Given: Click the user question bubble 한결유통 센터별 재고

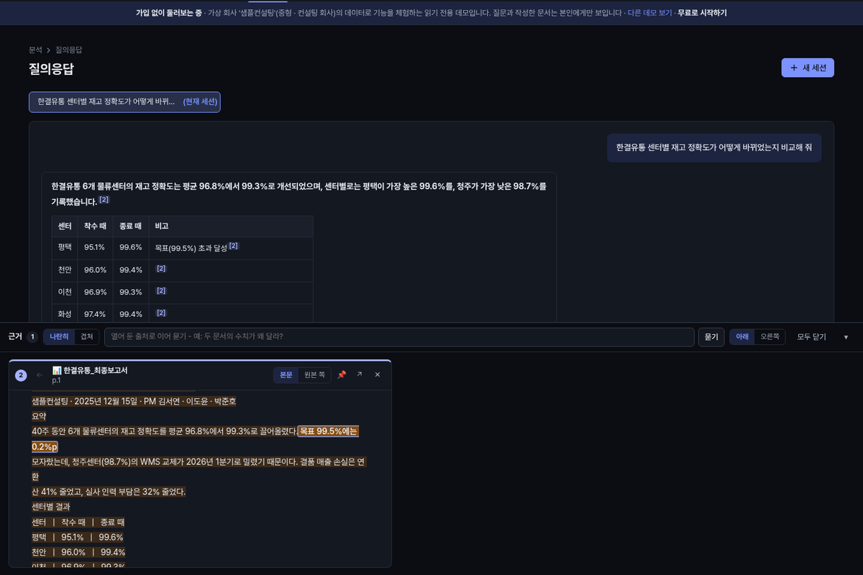Looking at the screenshot, I should [x=714, y=147].
